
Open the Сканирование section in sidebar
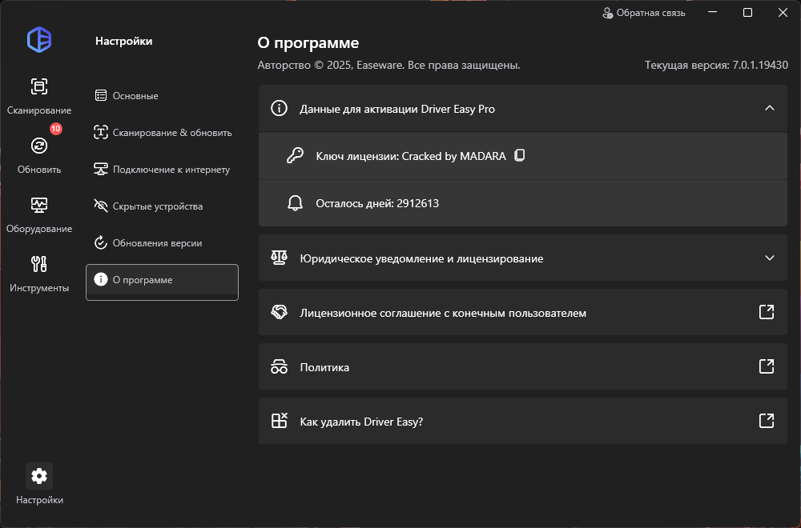[39, 96]
